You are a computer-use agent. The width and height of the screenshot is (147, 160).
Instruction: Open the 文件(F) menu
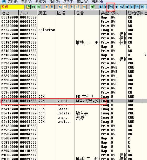pyautogui.click(x=12, y=2)
